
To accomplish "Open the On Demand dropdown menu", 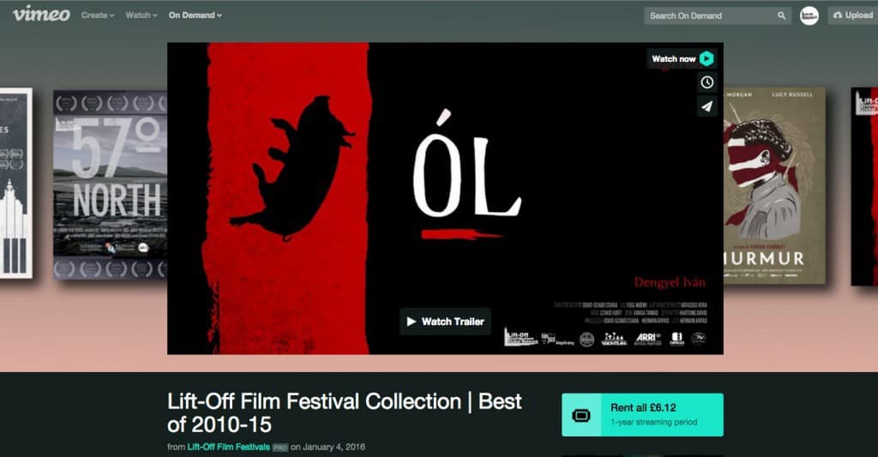I will tap(195, 15).
